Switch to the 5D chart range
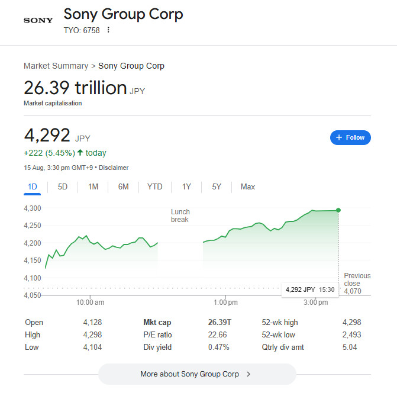This screenshot has height=399, width=397. (63, 187)
